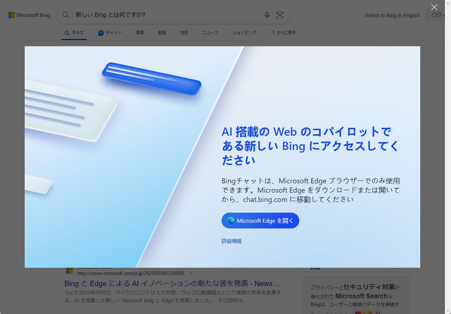Switch to the 動画 tab
The width and height of the screenshot is (451, 314).
(162, 33)
